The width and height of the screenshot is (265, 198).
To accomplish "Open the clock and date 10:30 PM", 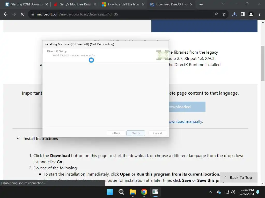I will click(247, 192).
